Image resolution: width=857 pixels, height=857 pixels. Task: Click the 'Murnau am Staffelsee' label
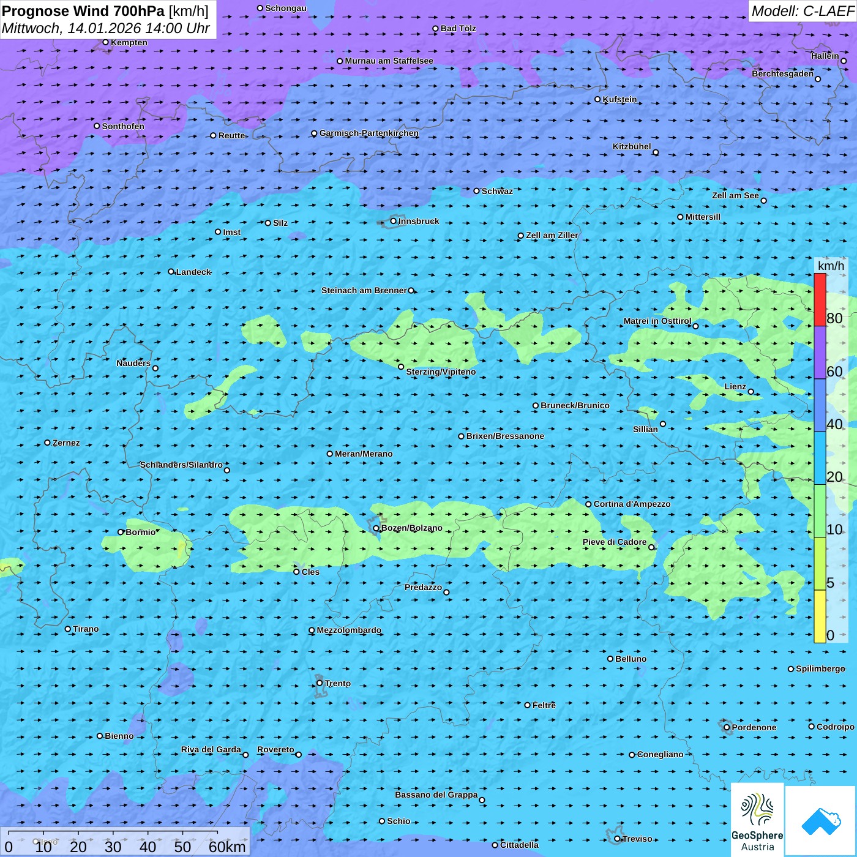click(x=389, y=61)
